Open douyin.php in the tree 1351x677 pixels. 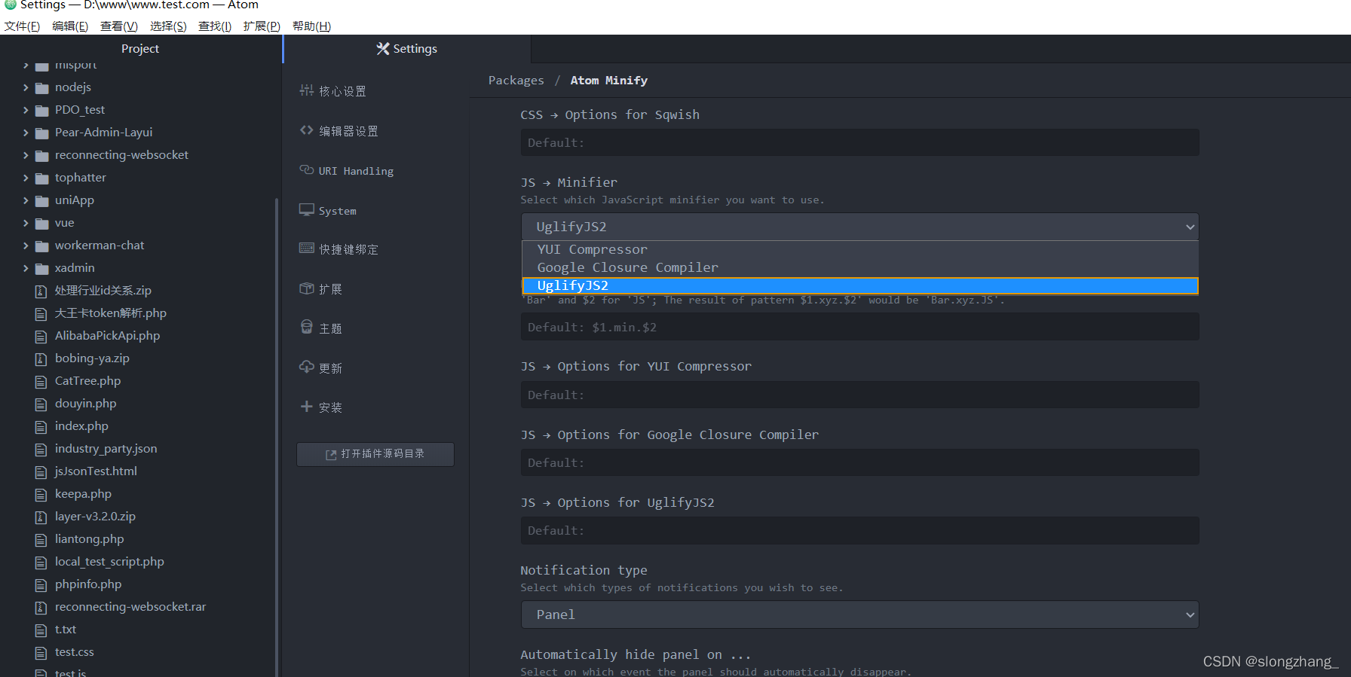tap(85, 404)
